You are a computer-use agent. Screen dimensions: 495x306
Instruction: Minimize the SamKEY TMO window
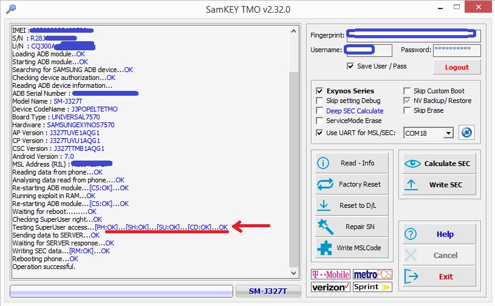click(x=440, y=7)
